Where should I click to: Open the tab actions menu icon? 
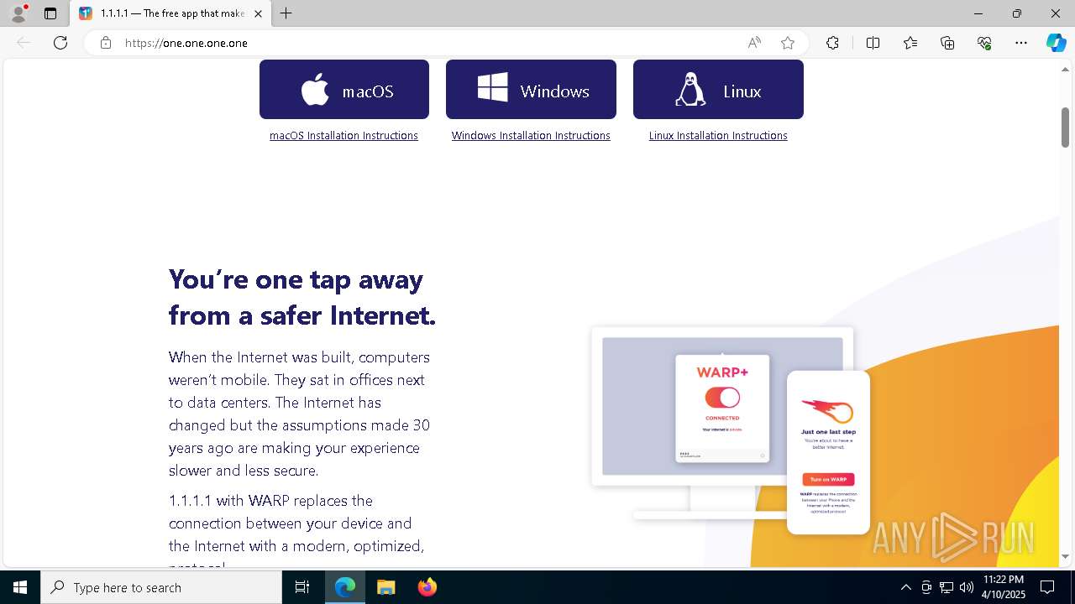(50, 13)
